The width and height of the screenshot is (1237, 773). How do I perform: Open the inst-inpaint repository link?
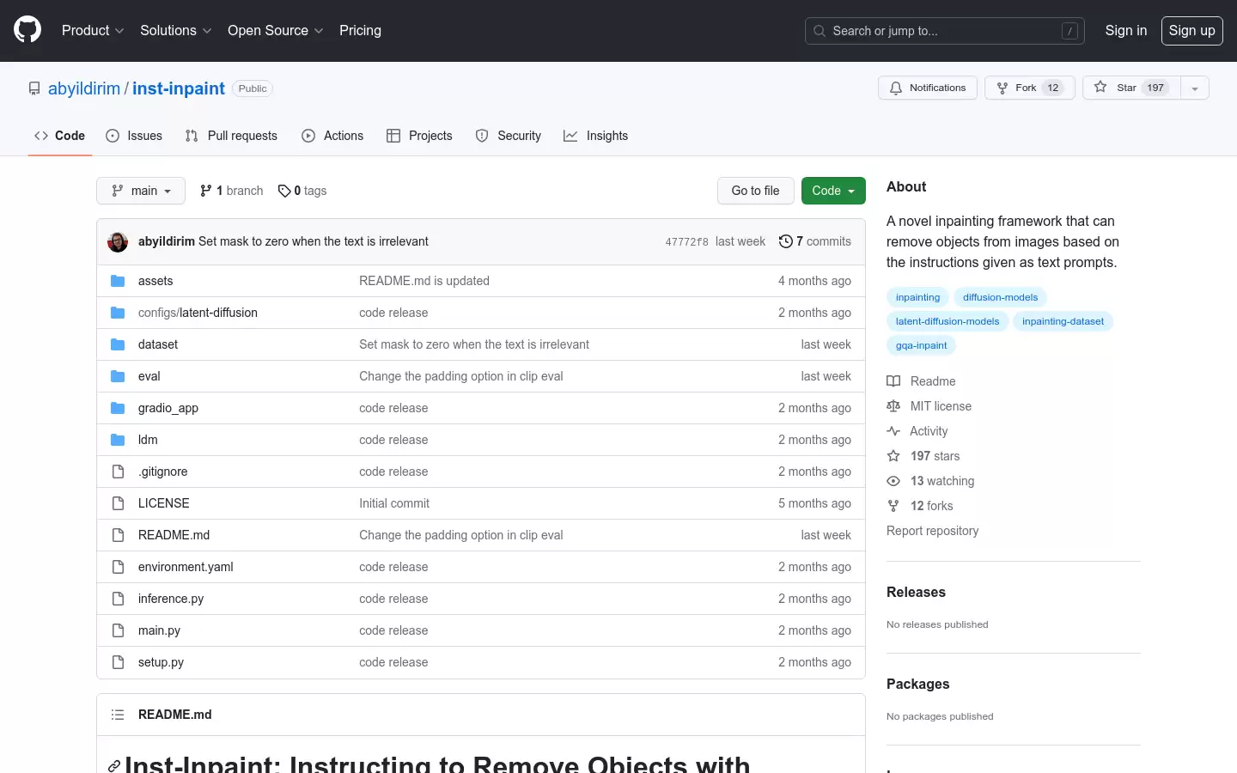click(179, 88)
